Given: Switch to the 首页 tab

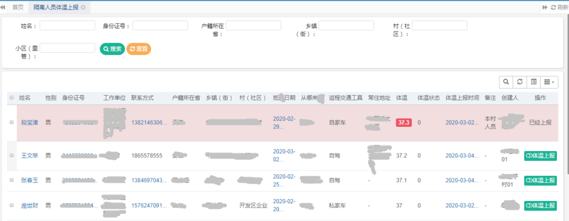Looking at the screenshot, I should [18, 7].
